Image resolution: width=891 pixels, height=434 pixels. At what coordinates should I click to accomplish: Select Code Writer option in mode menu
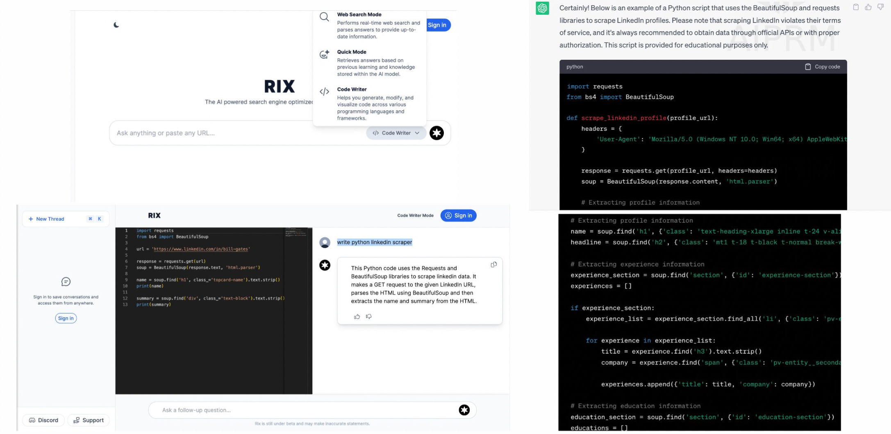(370, 104)
